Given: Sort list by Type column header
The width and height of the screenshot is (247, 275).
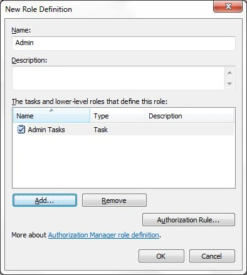Looking at the screenshot, I should 118,115.
